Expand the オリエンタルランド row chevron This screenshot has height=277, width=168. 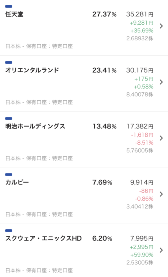[161, 82]
